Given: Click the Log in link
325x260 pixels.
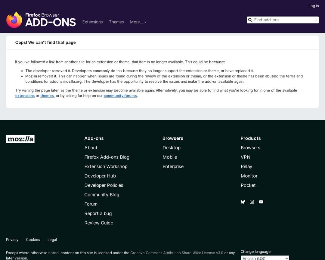Looking at the screenshot, I should coord(314,6).
